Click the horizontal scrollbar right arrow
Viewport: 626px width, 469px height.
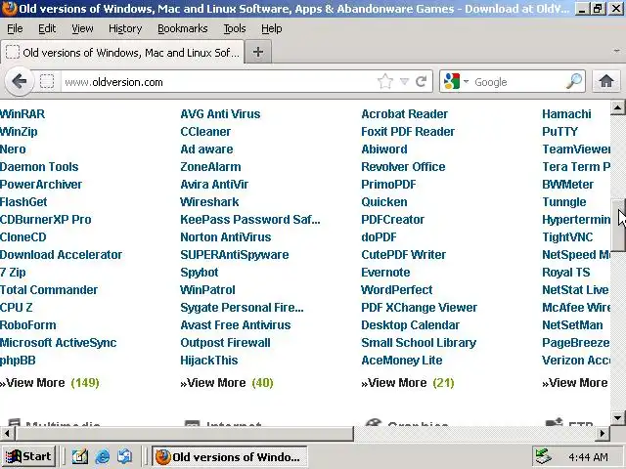pos(603,433)
